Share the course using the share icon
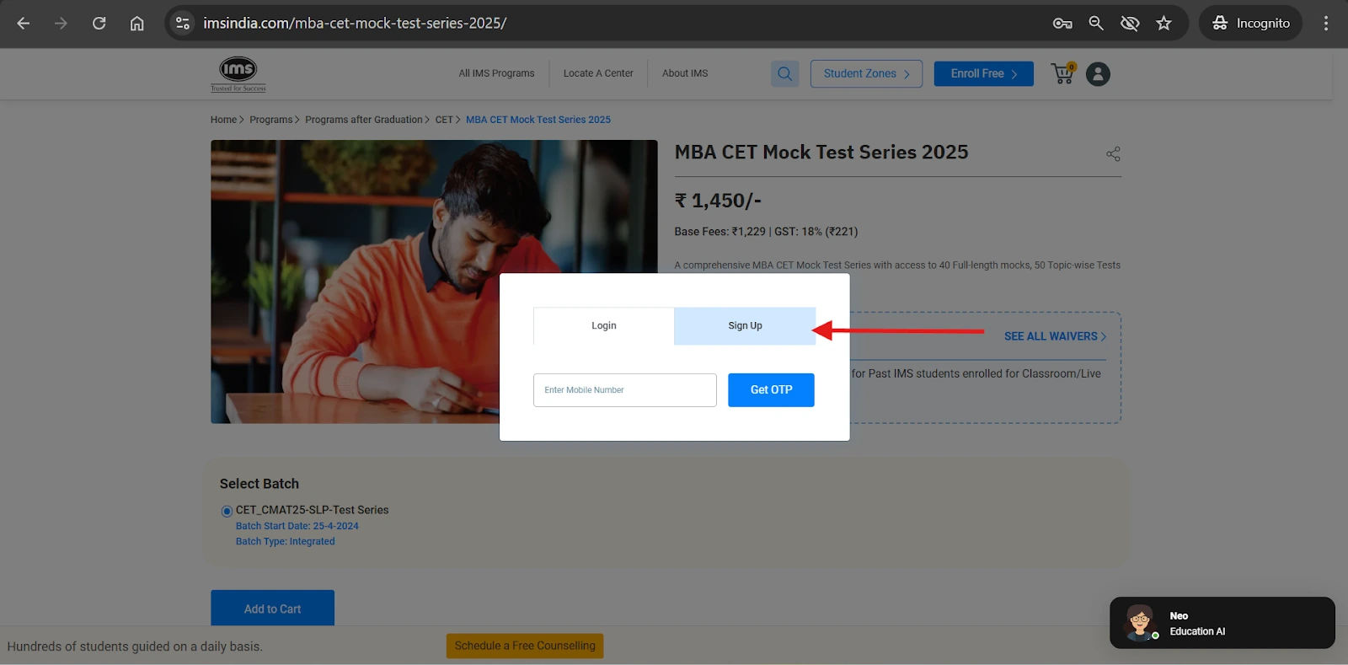 [x=1113, y=153]
